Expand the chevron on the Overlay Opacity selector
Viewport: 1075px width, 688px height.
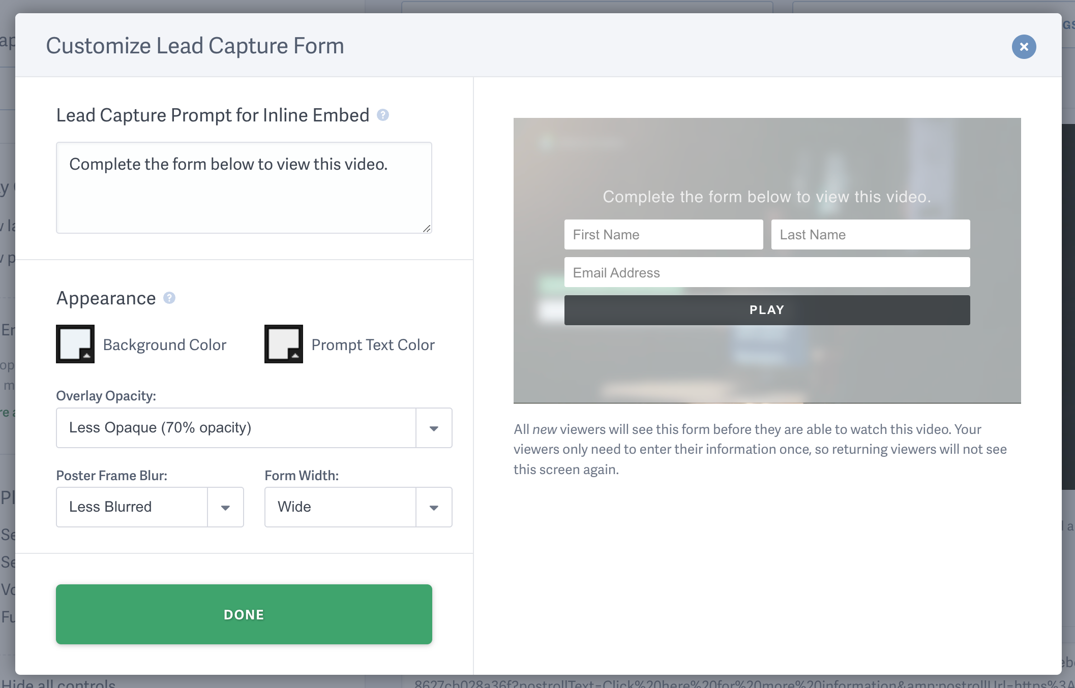[433, 428]
